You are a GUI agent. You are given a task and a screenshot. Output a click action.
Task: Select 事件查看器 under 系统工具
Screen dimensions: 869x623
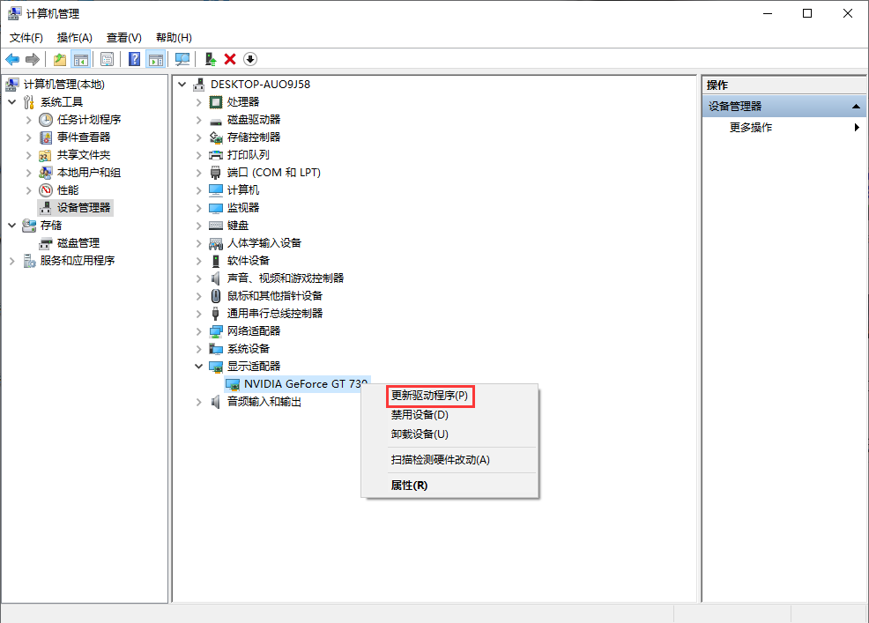click(84, 137)
